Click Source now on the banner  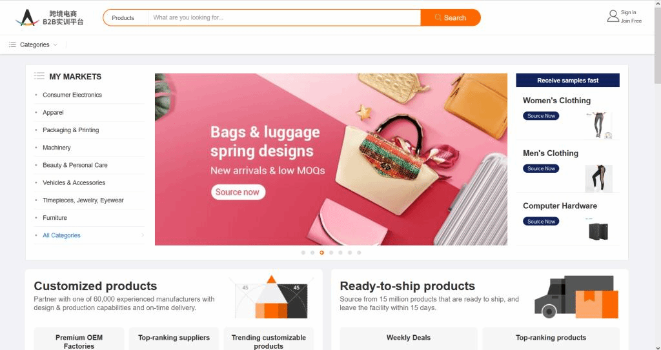(x=238, y=192)
